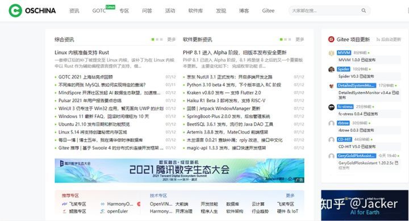This screenshot has width=409, height=221.
Task: Open 大前端 in 技术专区
Action: (182, 204)
